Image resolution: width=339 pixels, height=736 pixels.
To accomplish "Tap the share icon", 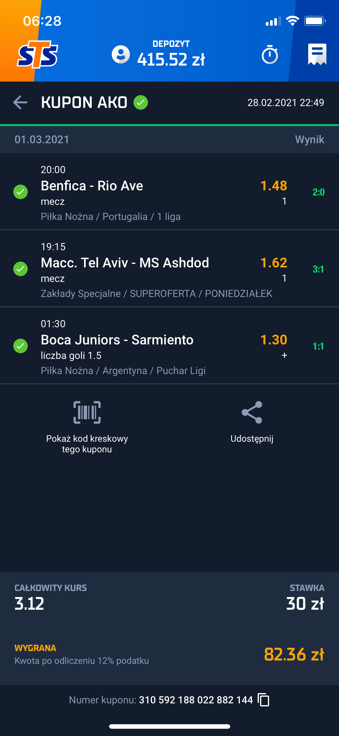I will pos(252,412).
